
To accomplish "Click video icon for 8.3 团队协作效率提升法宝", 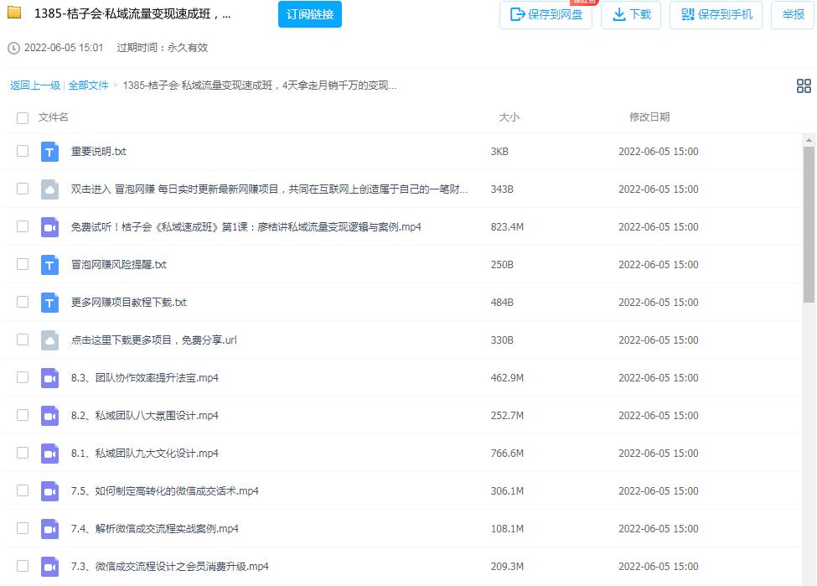I will coord(49,378).
